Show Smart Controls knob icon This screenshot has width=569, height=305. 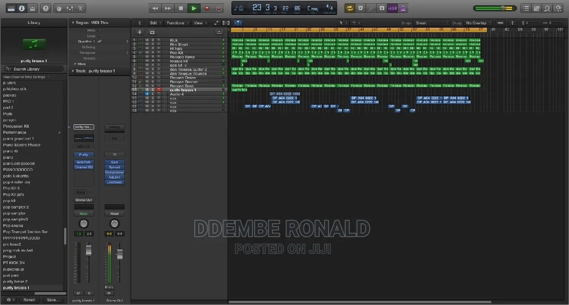pyautogui.click(x=59, y=8)
